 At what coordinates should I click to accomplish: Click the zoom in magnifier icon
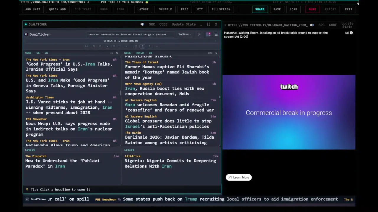point(100,46)
